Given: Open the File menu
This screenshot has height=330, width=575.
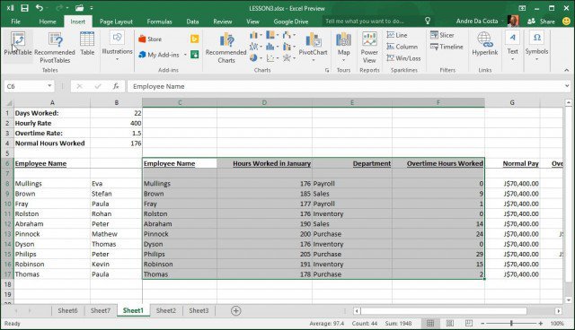Looking at the screenshot, I should tap(16, 22).
